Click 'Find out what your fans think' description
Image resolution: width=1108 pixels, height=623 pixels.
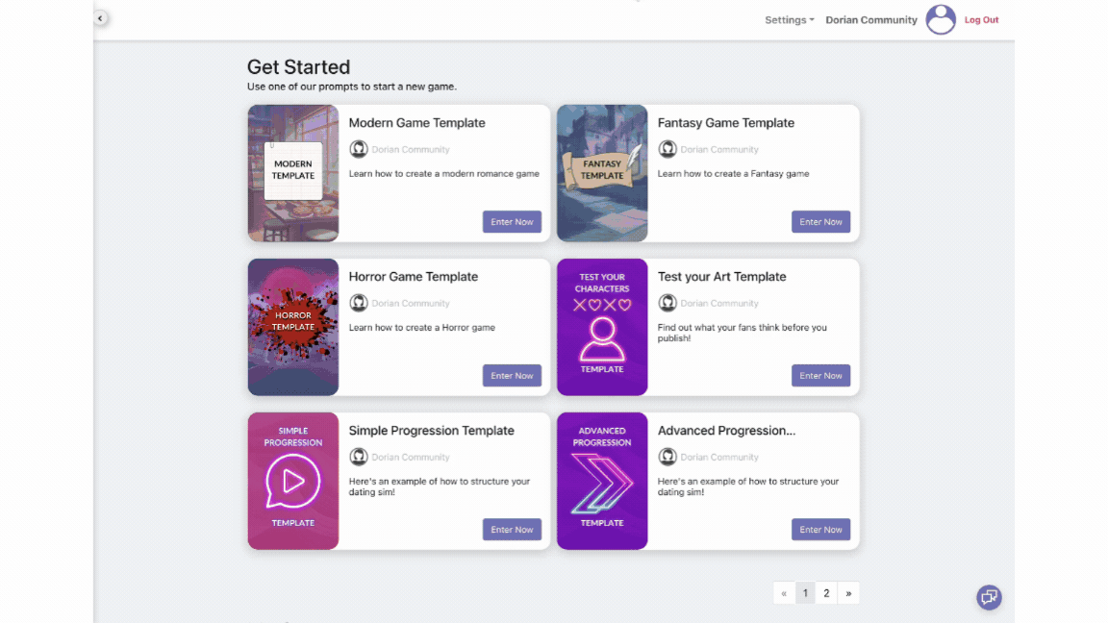(x=742, y=333)
